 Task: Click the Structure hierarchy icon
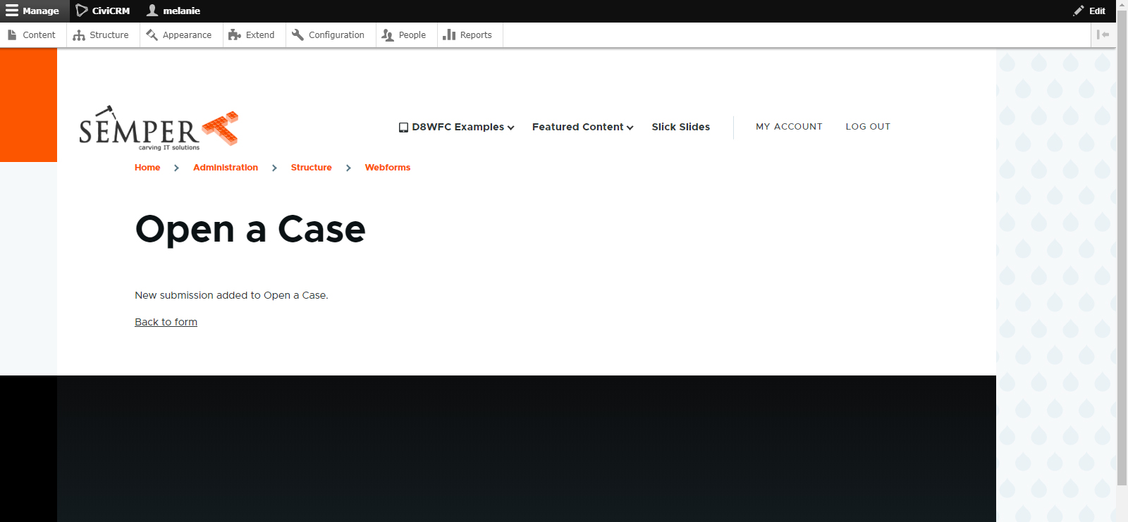tap(79, 35)
